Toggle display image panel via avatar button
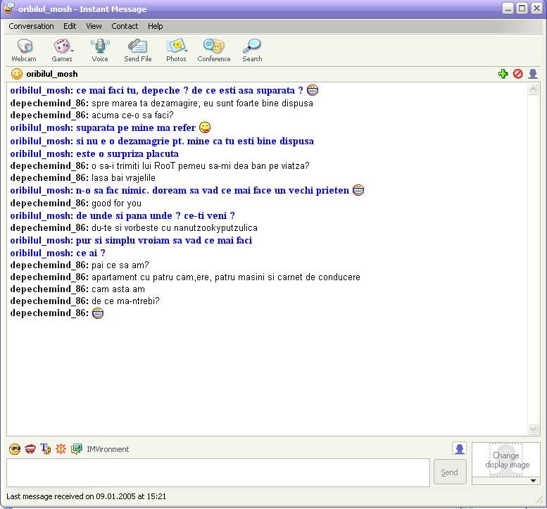 [459, 448]
